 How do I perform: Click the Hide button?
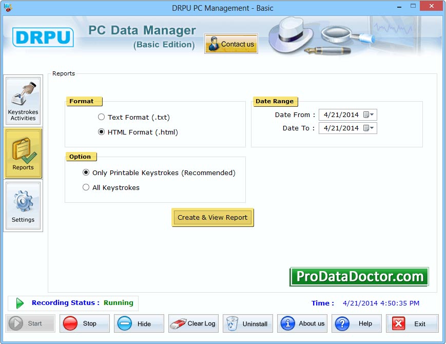point(139,323)
